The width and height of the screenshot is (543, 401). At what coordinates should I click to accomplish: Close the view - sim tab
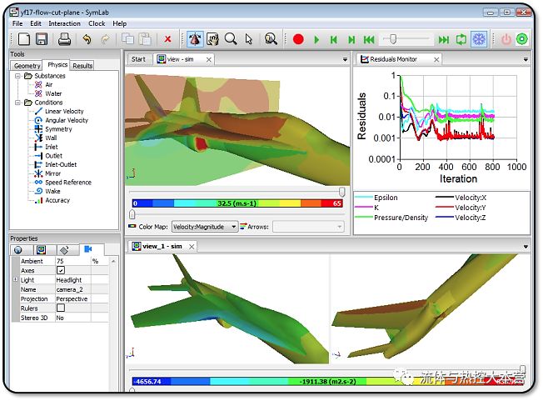click(207, 59)
